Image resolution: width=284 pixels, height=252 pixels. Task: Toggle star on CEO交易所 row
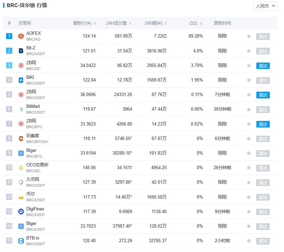pyautogui.click(x=249, y=168)
